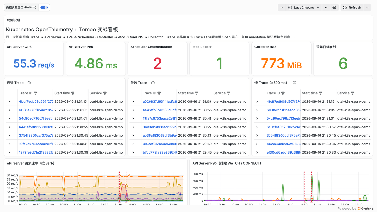The width and height of the screenshot is (377, 212).
Task: Zoom out the time range
Action: tap(334, 8)
